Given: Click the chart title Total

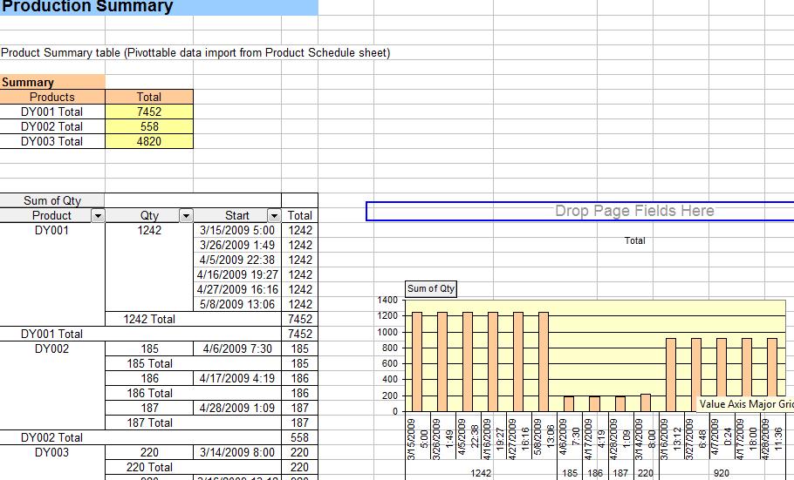Looking at the screenshot, I should click(634, 240).
